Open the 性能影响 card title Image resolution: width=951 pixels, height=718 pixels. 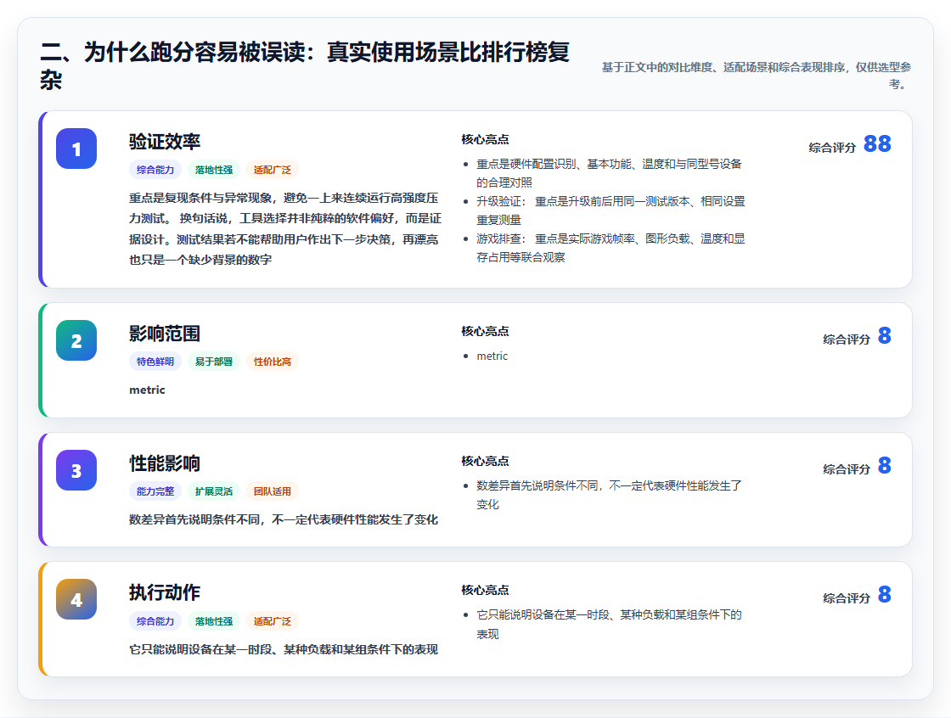(165, 463)
